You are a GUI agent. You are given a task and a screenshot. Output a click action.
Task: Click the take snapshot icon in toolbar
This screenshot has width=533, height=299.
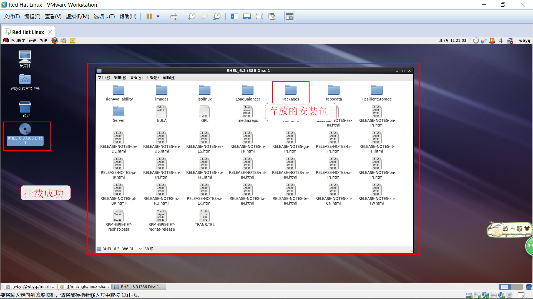click(192, 17)
